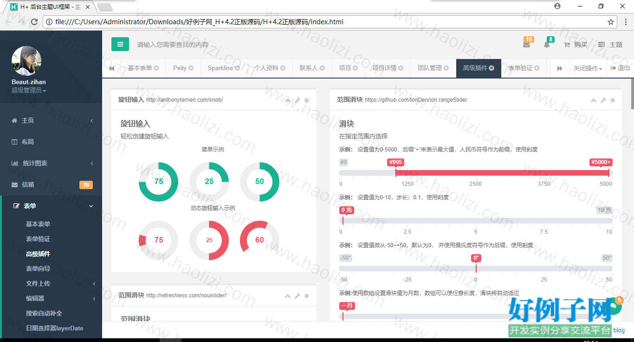Close the 表单验证 tab

[537, 68]
